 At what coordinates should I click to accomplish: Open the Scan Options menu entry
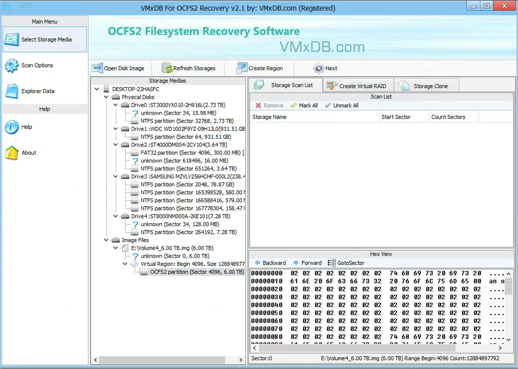[45, 65]
